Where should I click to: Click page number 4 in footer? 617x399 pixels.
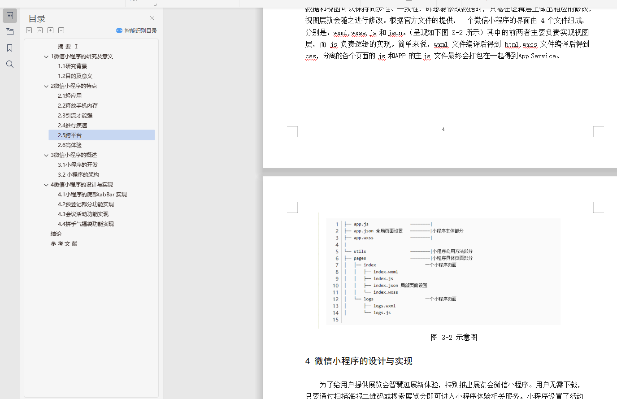(443, 129)
